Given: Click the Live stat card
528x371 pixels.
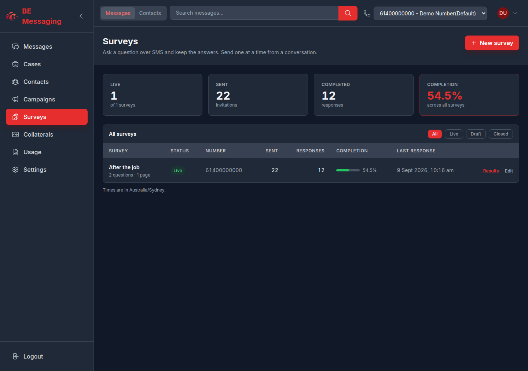Looking at the screenshot, I should pyautogui.click(x=153, y=95).
